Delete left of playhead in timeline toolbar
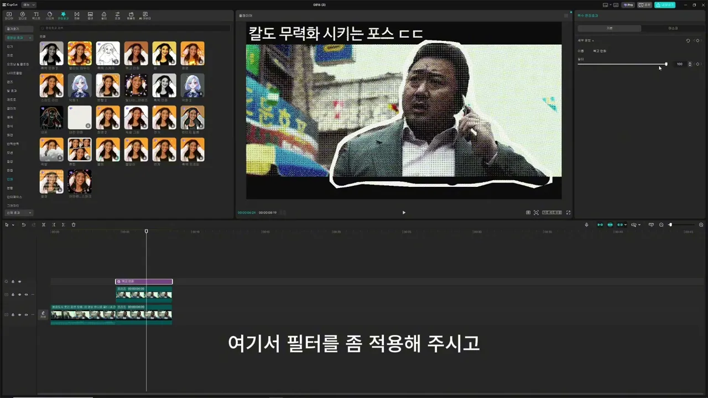The image size is (708, 398). [54, 225]
